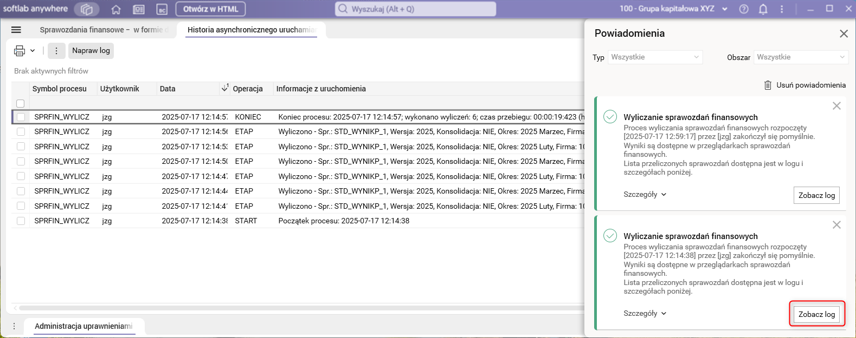Viewport: 856px width, 338px height.
Task: Check the 12:14:56 ETAP row checkbox
Action: click(21, 131)
